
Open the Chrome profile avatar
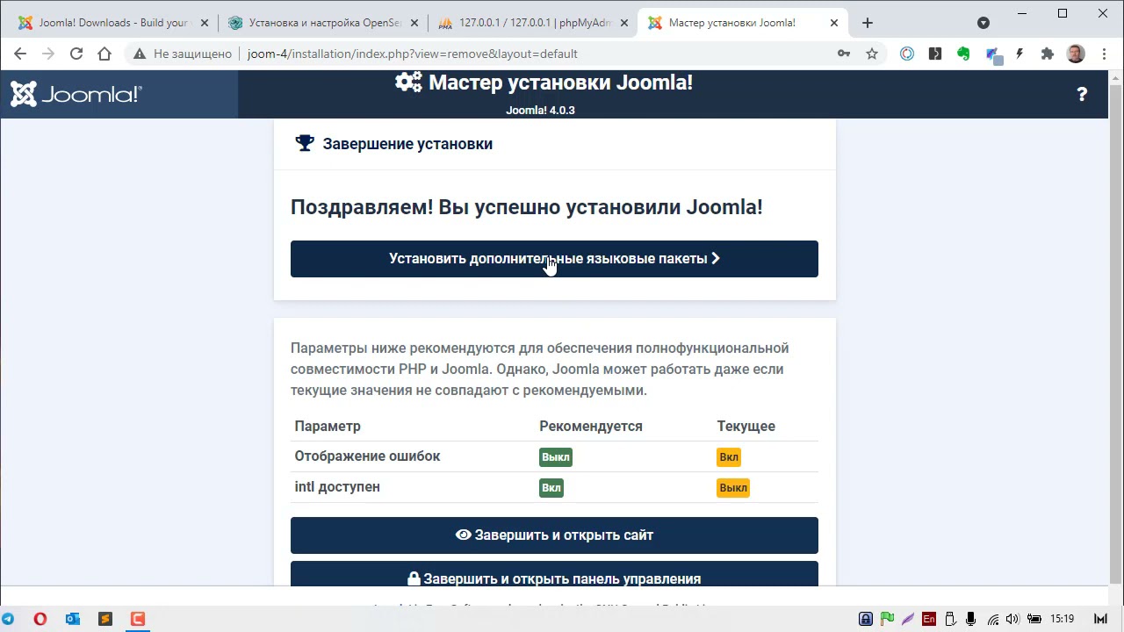coord(1076,54)
